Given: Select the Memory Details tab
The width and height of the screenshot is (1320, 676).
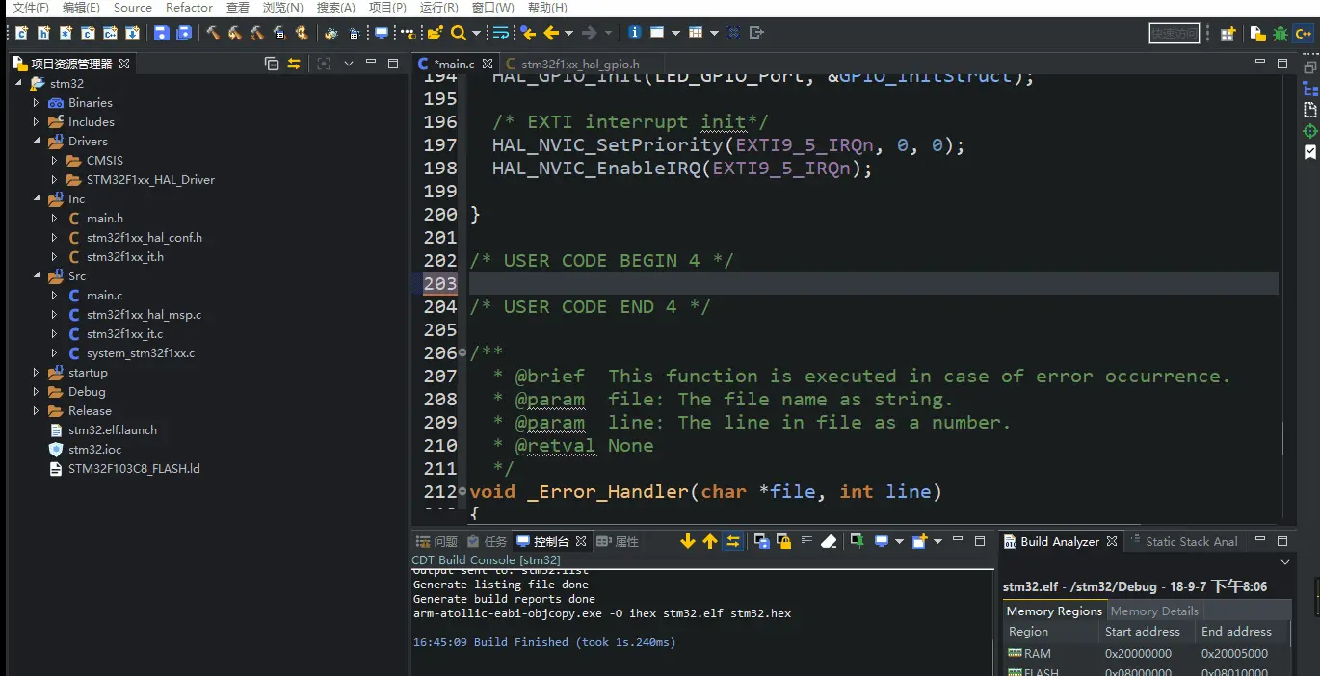Looking at the screenshot, I should [1154, 611].
